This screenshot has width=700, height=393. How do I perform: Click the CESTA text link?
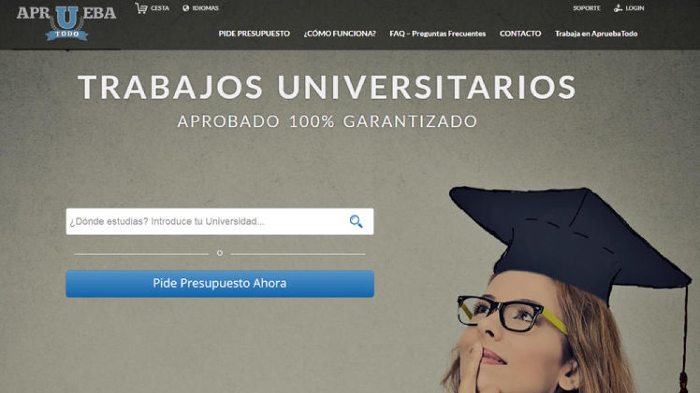(160, 8)
